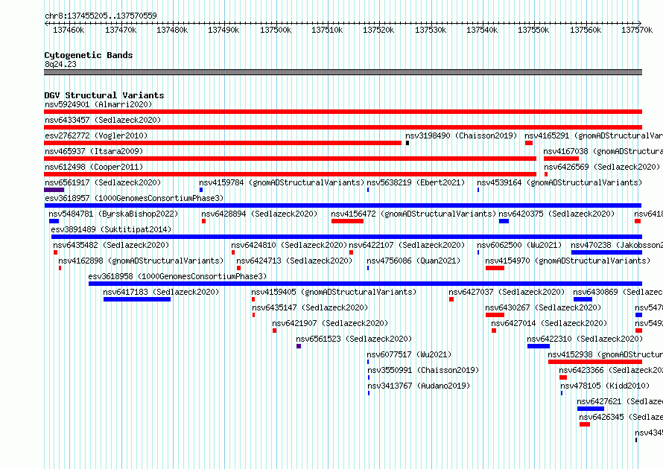Select the blue nsv6422310 variant bar
Viewport: 663px width, 469px height.
[539, 346]
